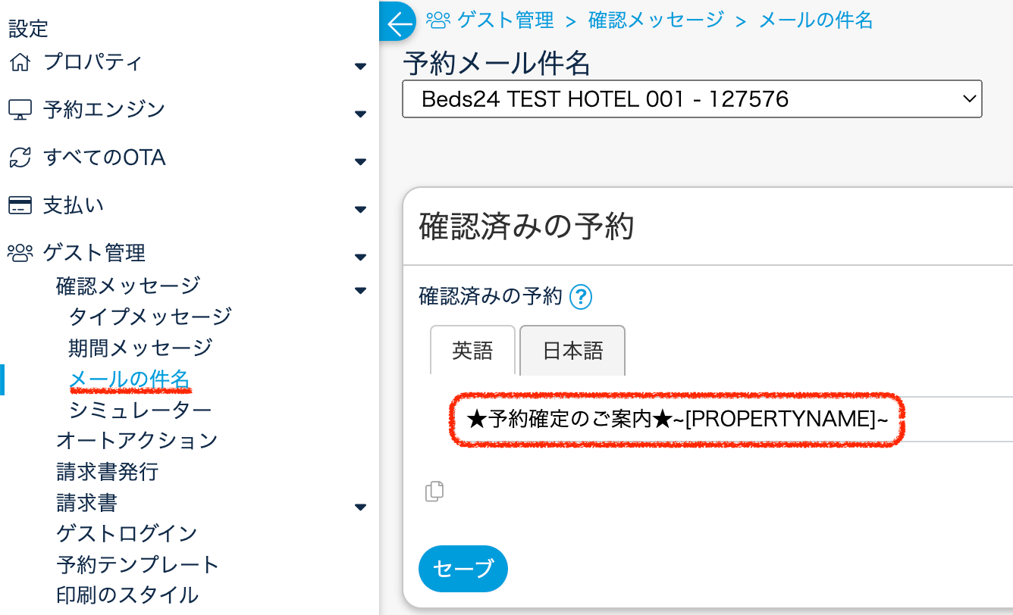Open シミュレーター in the sidebar
Viewport: 1013px width, 615px height.
[140, 410]
